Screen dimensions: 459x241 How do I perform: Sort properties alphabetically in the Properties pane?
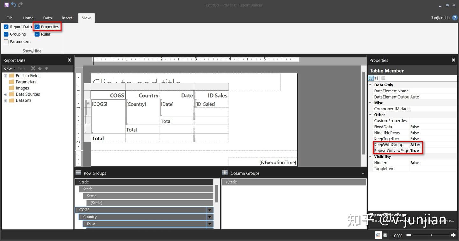[376, 78]
